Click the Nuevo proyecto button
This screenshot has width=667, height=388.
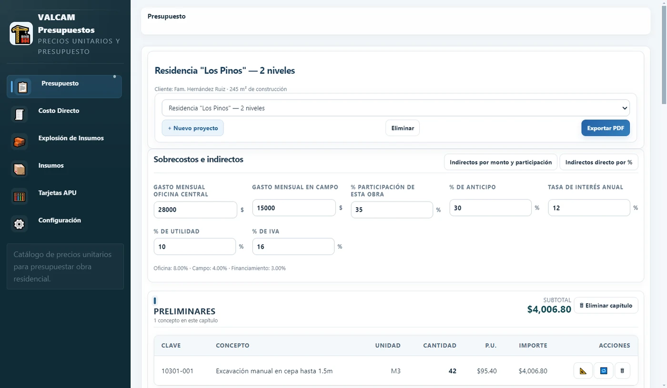193,128
